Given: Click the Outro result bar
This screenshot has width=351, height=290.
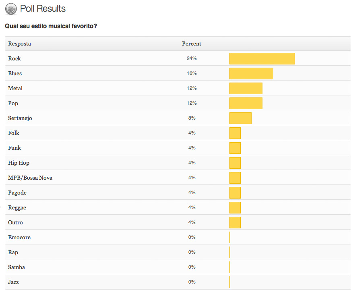Looking at the screenshot, I should 235,222.
